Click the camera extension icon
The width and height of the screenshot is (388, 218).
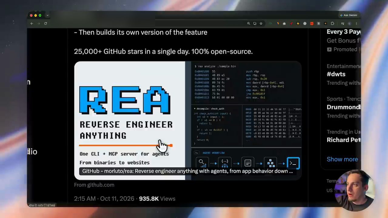pos(284,24)
